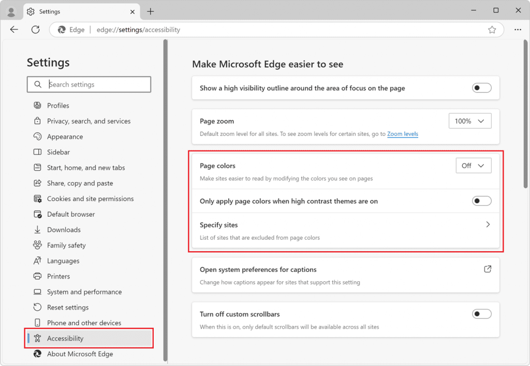
Task: Go to Reset settings page
Action: pyautogui.click(x=68, y=308)
